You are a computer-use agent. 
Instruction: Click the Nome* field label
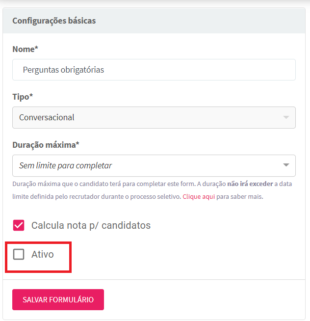24,49
